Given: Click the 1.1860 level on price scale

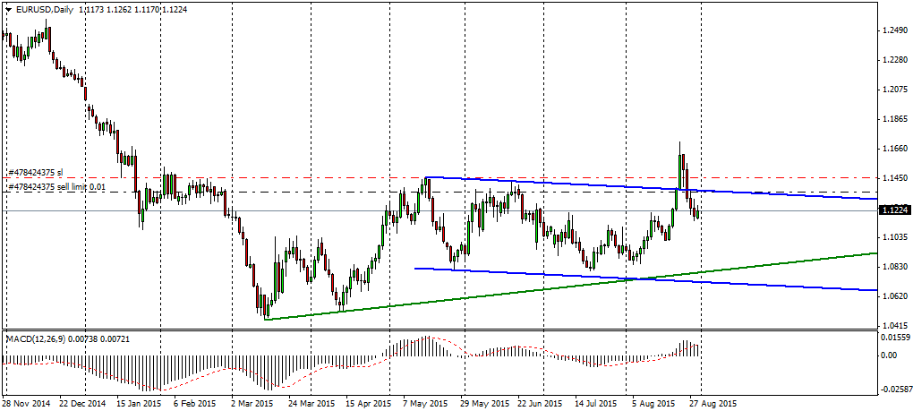Looking at the screenshot, I should click(893, 119).
